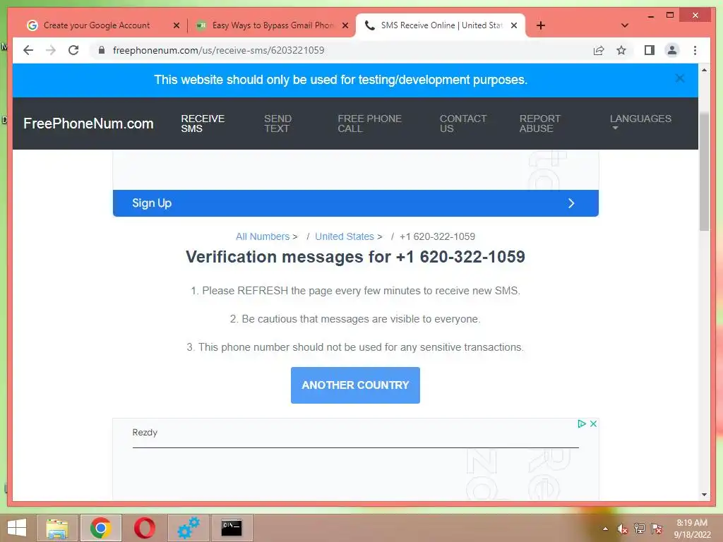The height and width of the screenshot is (542, 723).
Task: Click the network tray icon
Action: 639,529
